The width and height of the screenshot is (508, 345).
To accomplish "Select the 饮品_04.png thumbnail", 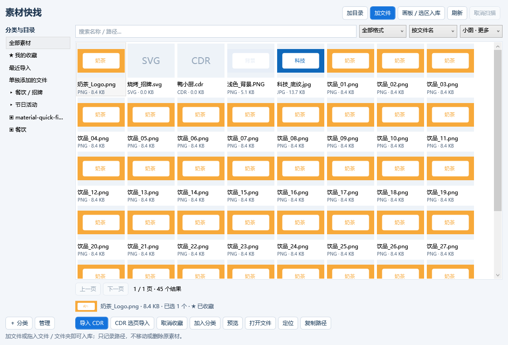I will 101,114.
